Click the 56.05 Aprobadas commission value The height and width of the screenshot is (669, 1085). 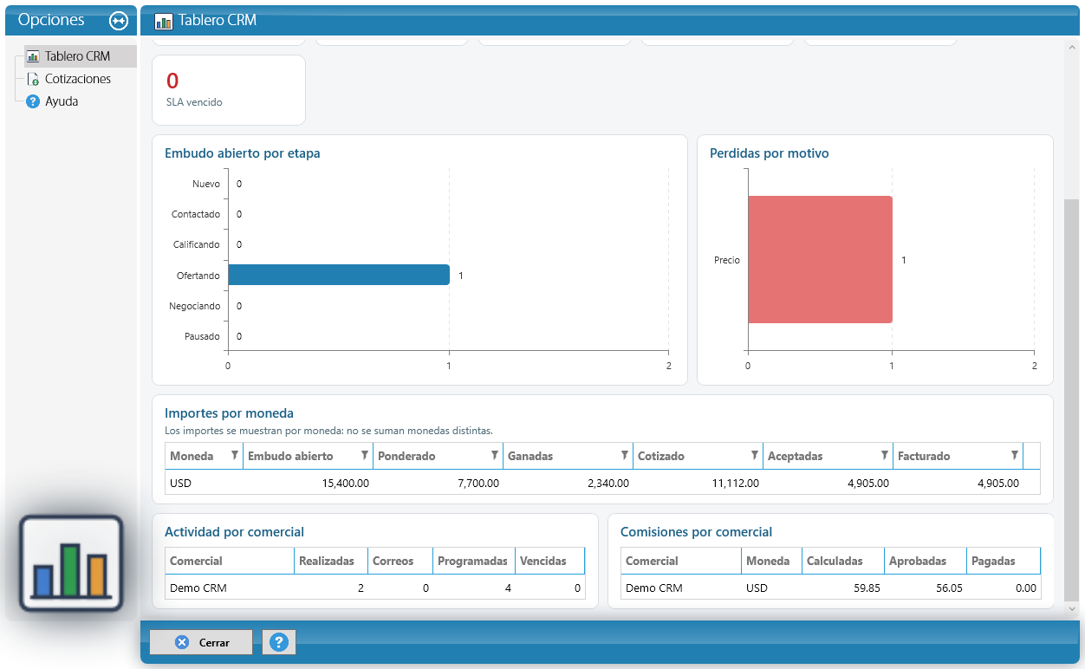(949, 588)
